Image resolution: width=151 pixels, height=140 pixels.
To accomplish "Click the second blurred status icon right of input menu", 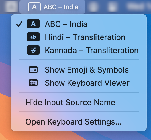I will 112,7.
